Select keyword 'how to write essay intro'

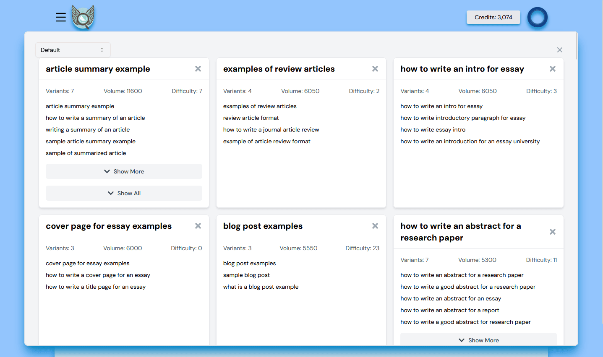[x=433, y=129]
